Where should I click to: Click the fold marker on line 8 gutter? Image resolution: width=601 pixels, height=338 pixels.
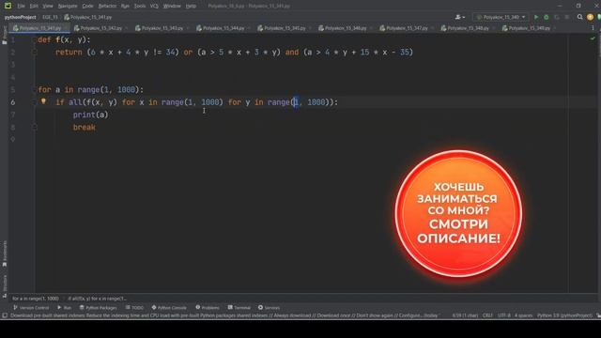click(35, 128)
